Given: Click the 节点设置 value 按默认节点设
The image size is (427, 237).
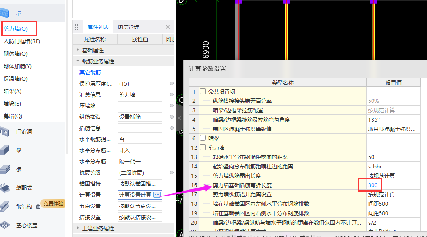Looking at the screenshot, I should 140,206.
